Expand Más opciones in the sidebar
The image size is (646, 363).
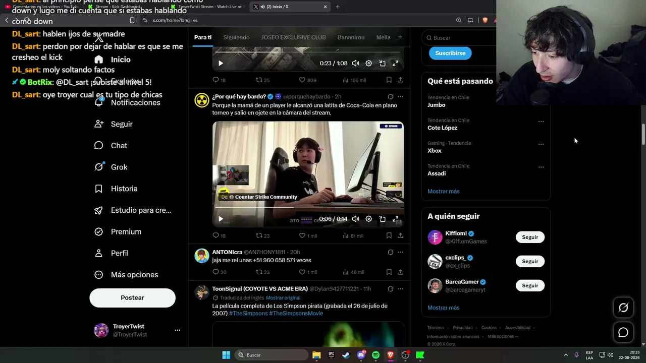click(126, 275)
